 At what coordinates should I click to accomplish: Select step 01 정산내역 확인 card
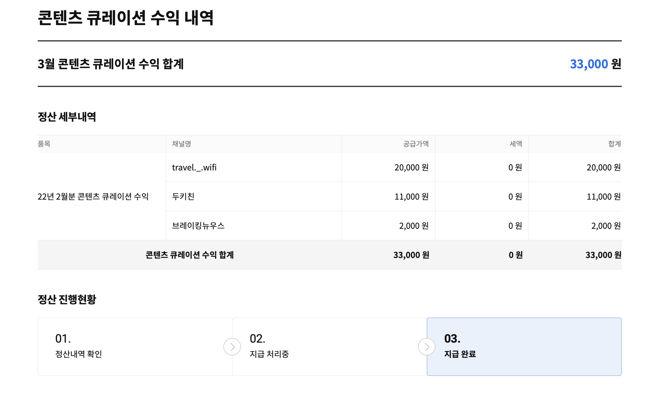click(x=135, y=347)
